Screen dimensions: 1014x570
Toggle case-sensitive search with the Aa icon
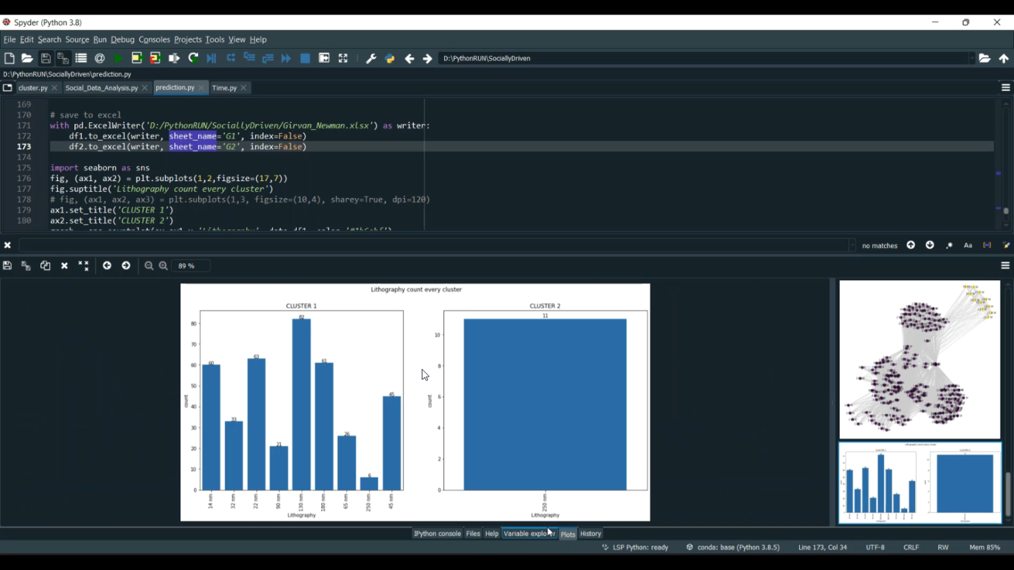click(x=967, y=245)
